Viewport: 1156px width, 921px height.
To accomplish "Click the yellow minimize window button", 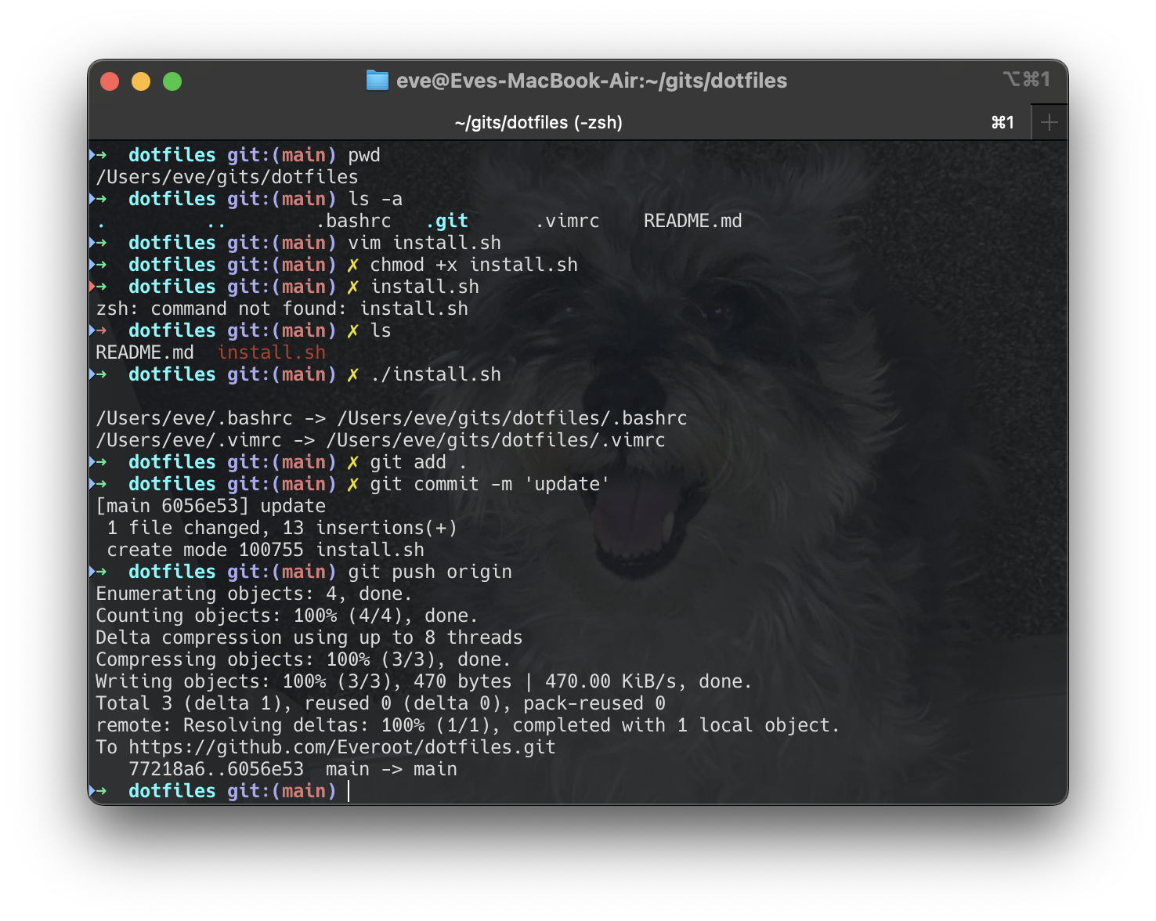I will coord(141,81).
